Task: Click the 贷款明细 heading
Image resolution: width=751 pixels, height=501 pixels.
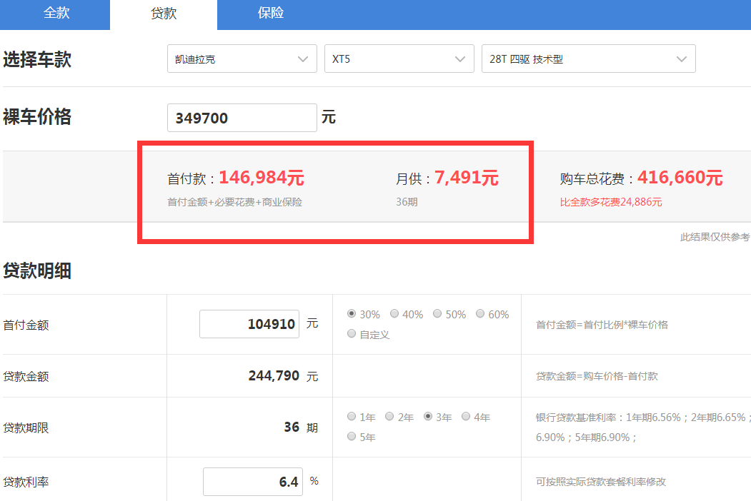Action: click(37, 270)
